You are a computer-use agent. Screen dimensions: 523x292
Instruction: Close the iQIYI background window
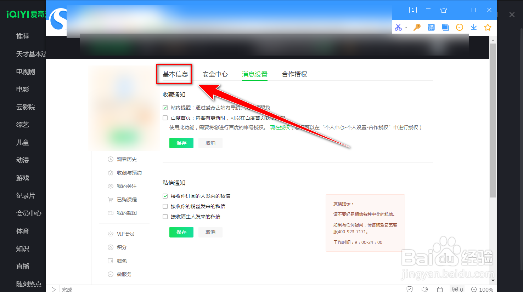512,15
